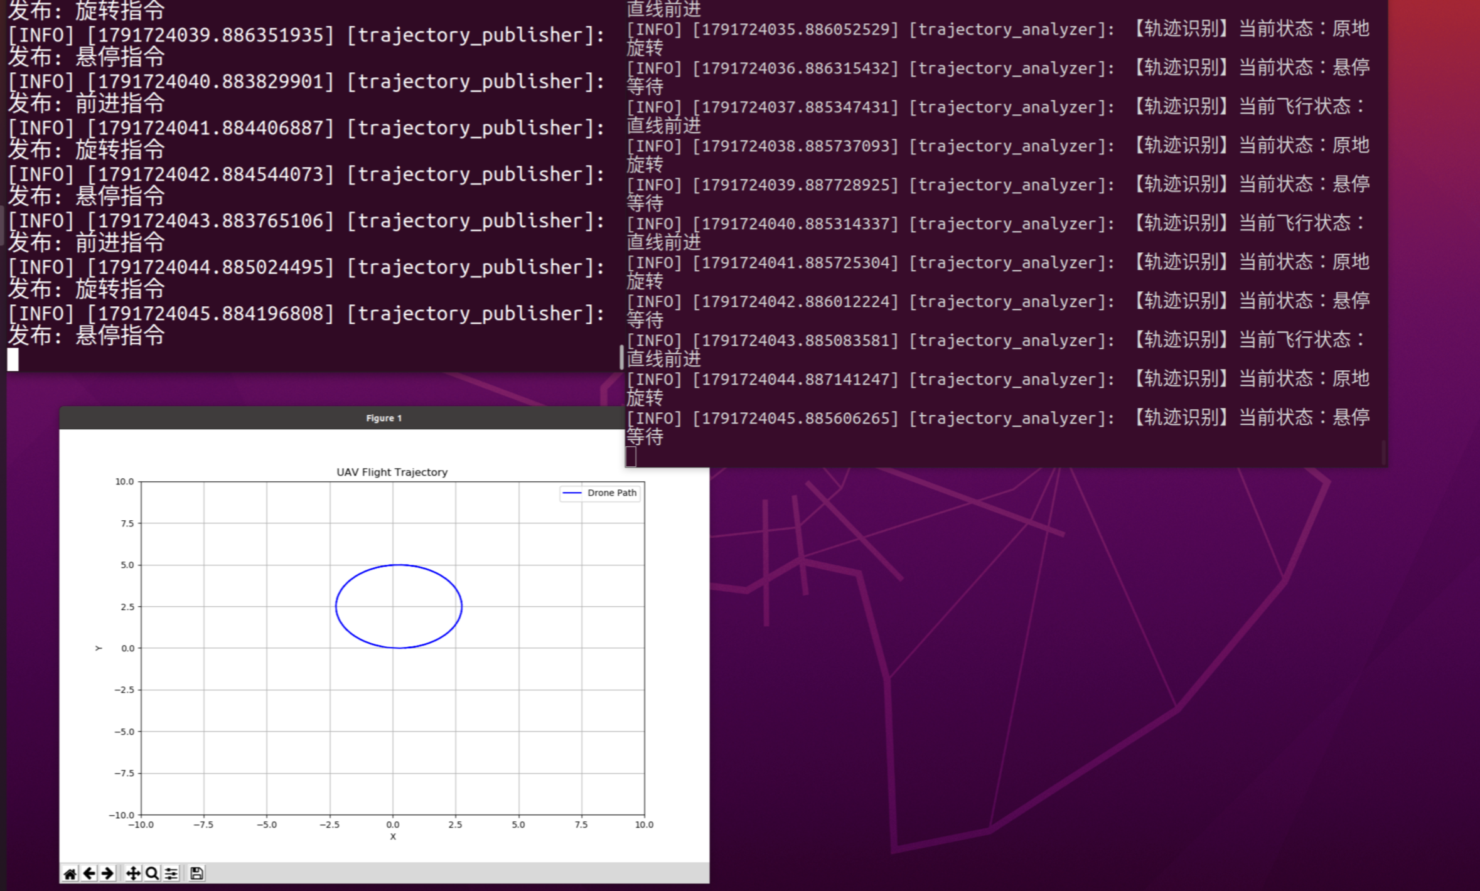
Task: Save the figure with the floppy icon
Action: 196,873
